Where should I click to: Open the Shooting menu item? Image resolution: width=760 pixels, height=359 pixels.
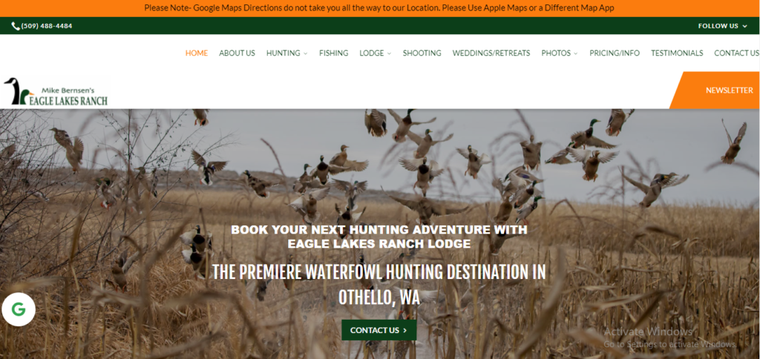[x=422, y=53]
